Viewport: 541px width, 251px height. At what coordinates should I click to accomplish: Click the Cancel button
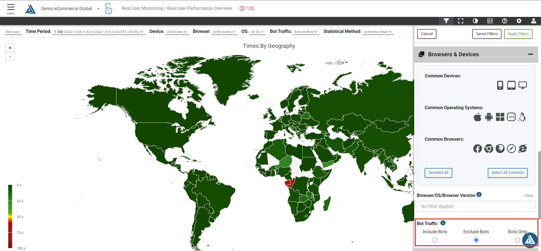(427, 34)
